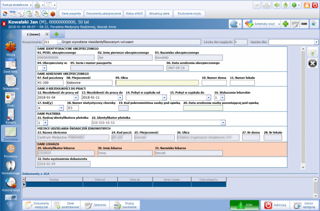320x211 pixels.
Task: Click the green plus in visit toolbar
Action: [x=285, y=24]
